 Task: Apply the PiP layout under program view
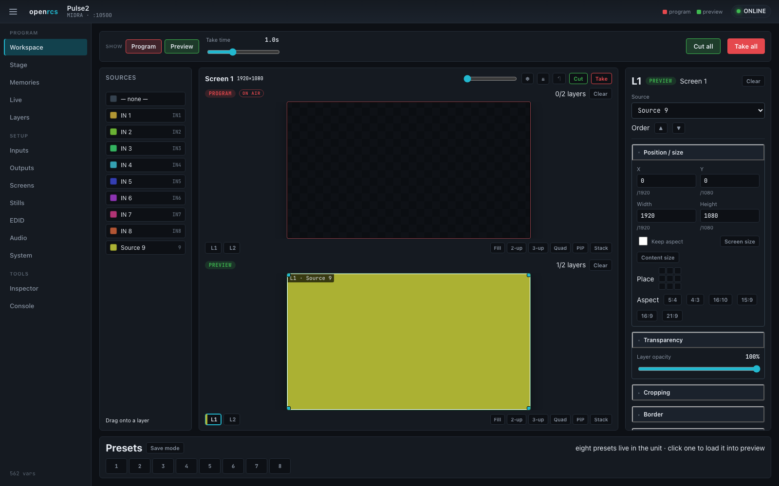click(580, 248)
